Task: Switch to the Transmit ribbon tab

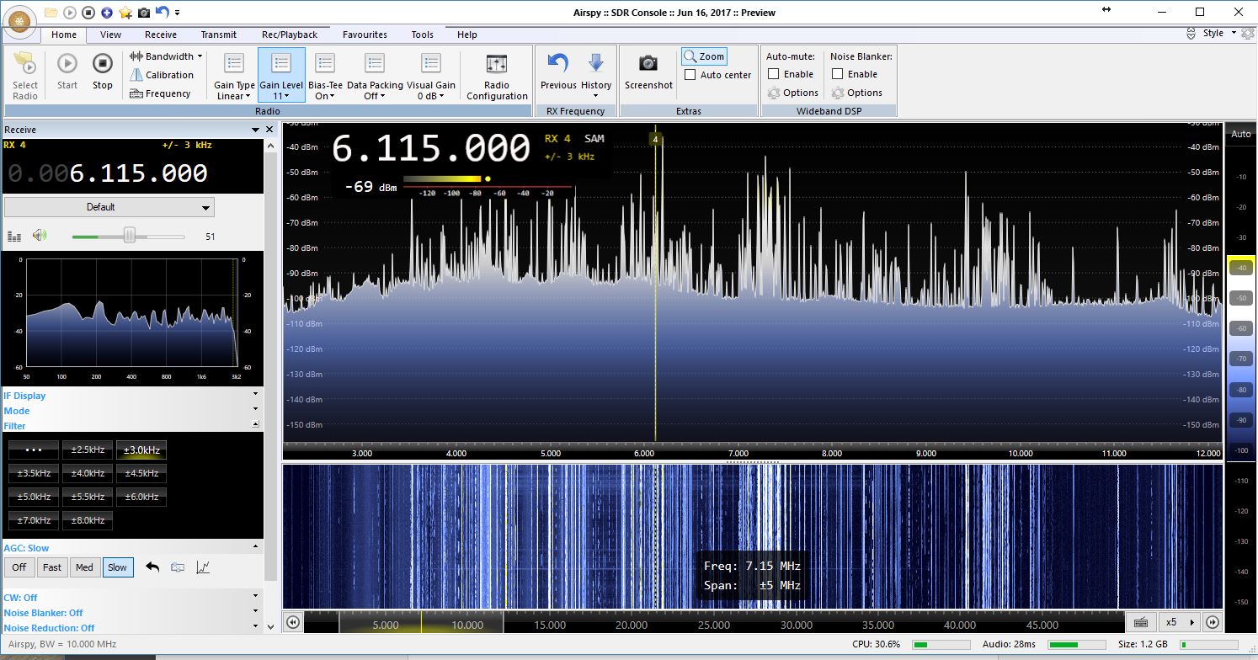Action: pyautogui.click(x=218, y=35)
